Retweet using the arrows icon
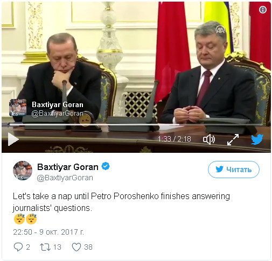 click(45, 247)
